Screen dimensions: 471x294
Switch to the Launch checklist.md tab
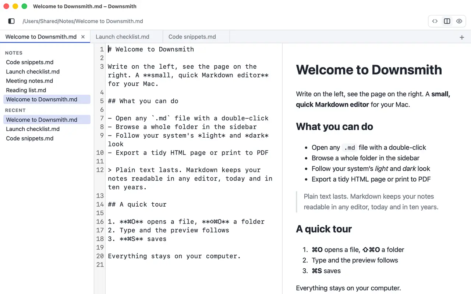(126, 37)
